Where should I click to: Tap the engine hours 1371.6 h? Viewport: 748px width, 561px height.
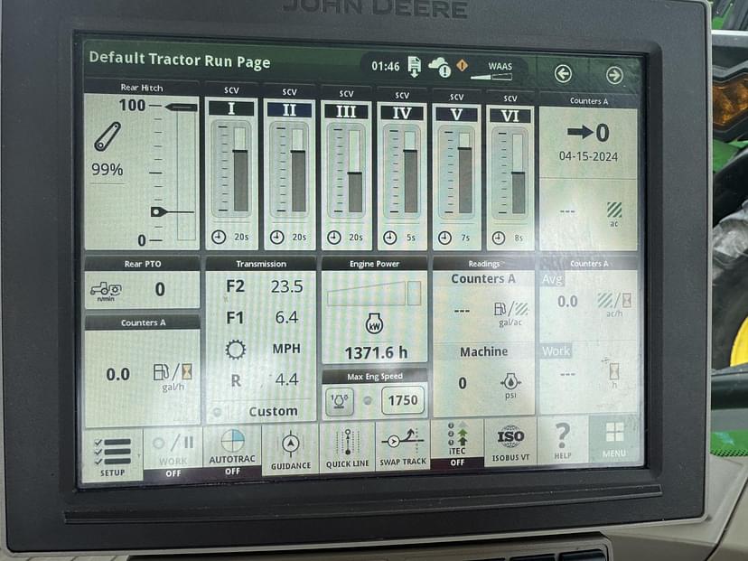[376, 352]
